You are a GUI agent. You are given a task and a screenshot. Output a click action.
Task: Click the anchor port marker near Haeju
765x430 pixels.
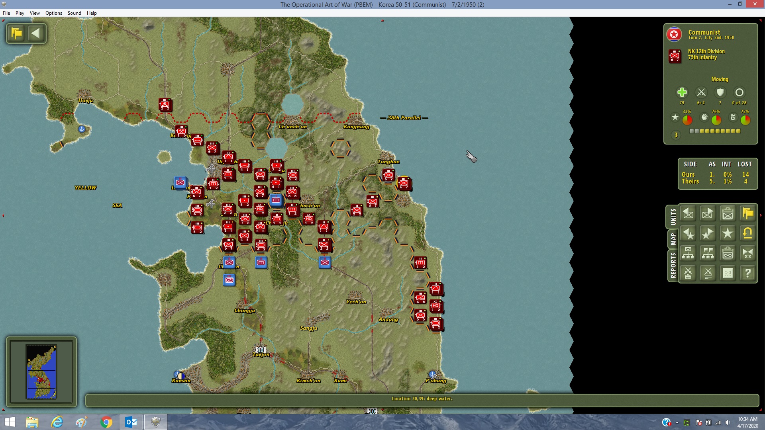[82, 129]
